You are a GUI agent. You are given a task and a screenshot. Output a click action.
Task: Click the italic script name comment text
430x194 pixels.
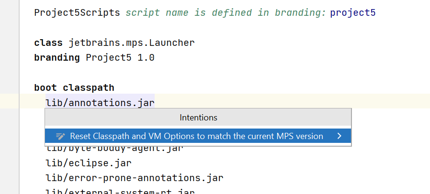click(x=226, y=12)
